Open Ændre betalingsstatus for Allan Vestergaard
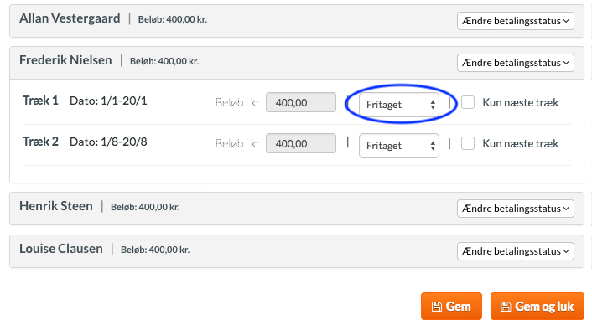Image resolution: width=592 pixels, height=330 pixels. click(516, 21)
